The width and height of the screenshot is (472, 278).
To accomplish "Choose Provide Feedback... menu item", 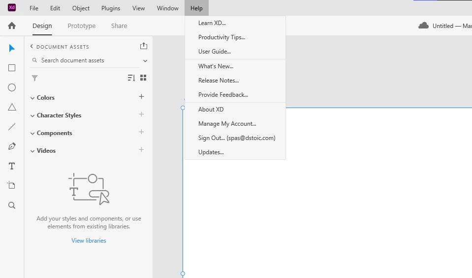I will pyautogui.click(x=235, y=95).
